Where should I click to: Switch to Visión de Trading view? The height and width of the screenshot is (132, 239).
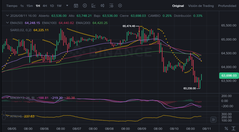(201, 6)
